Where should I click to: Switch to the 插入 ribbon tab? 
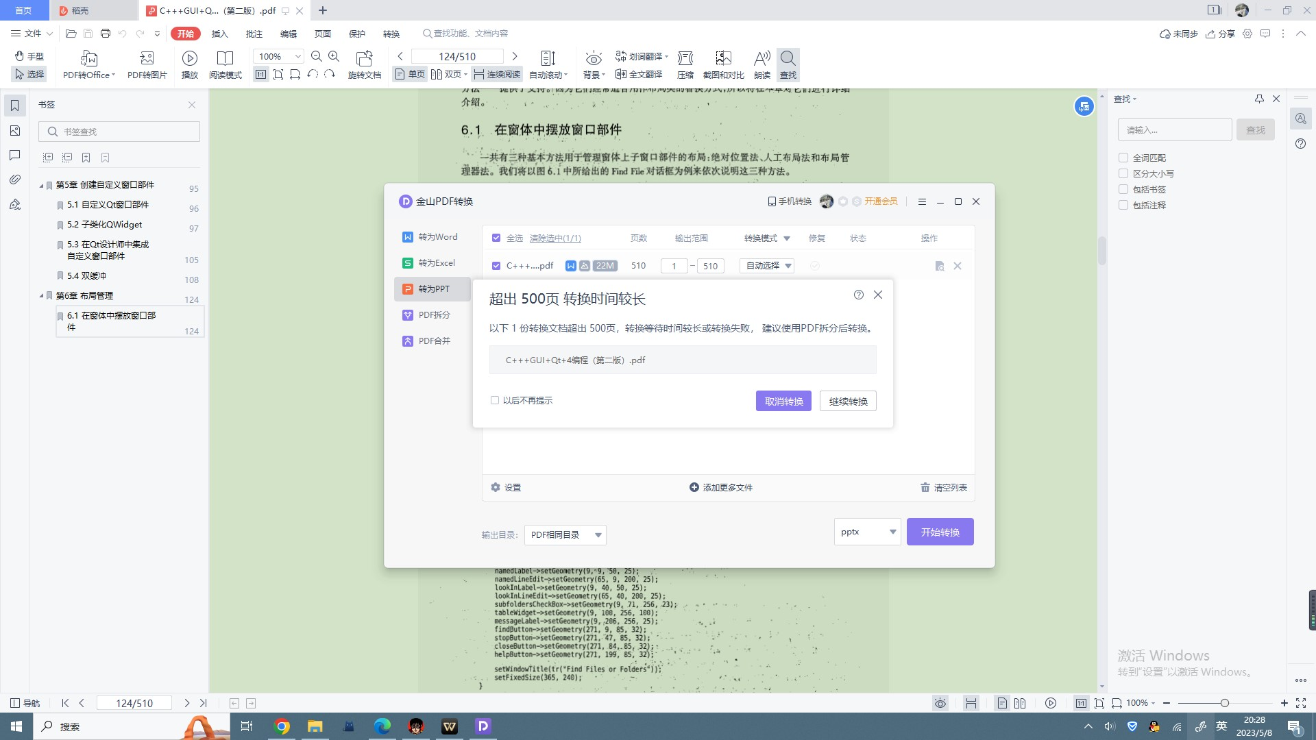tap(219, 34)
